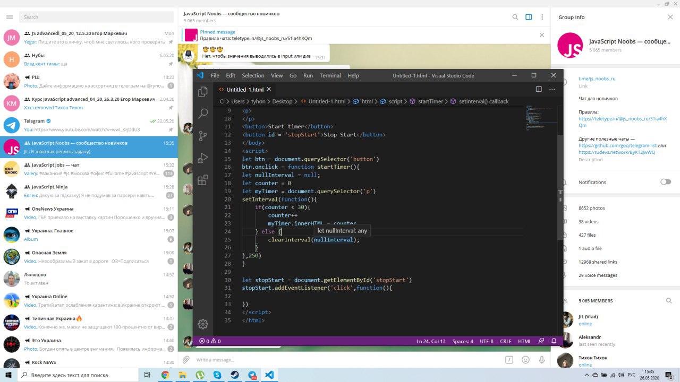Open the rudevs.network link

click(x=617, y=152)
